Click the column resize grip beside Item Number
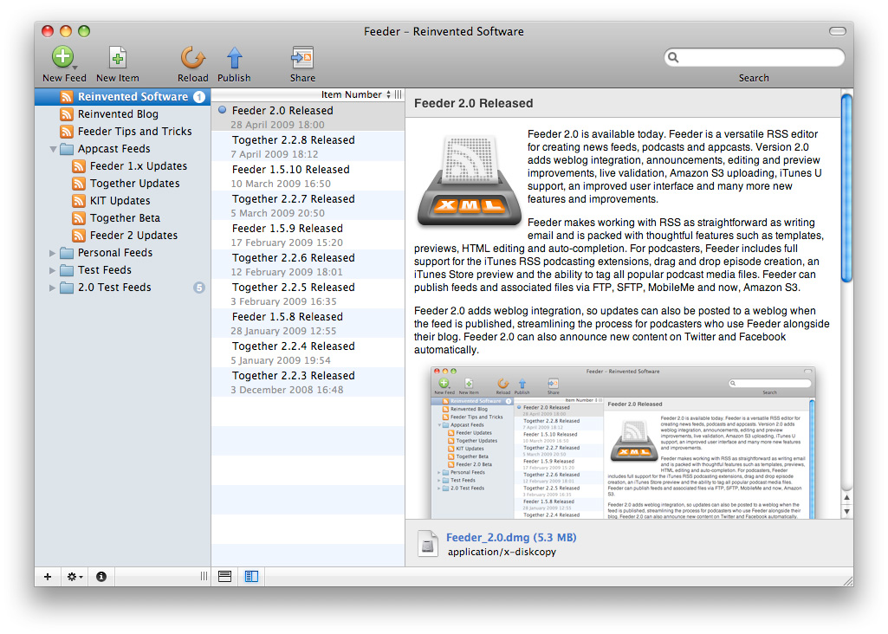The height and width of the screenshot is (634, 888). point(399,94)
